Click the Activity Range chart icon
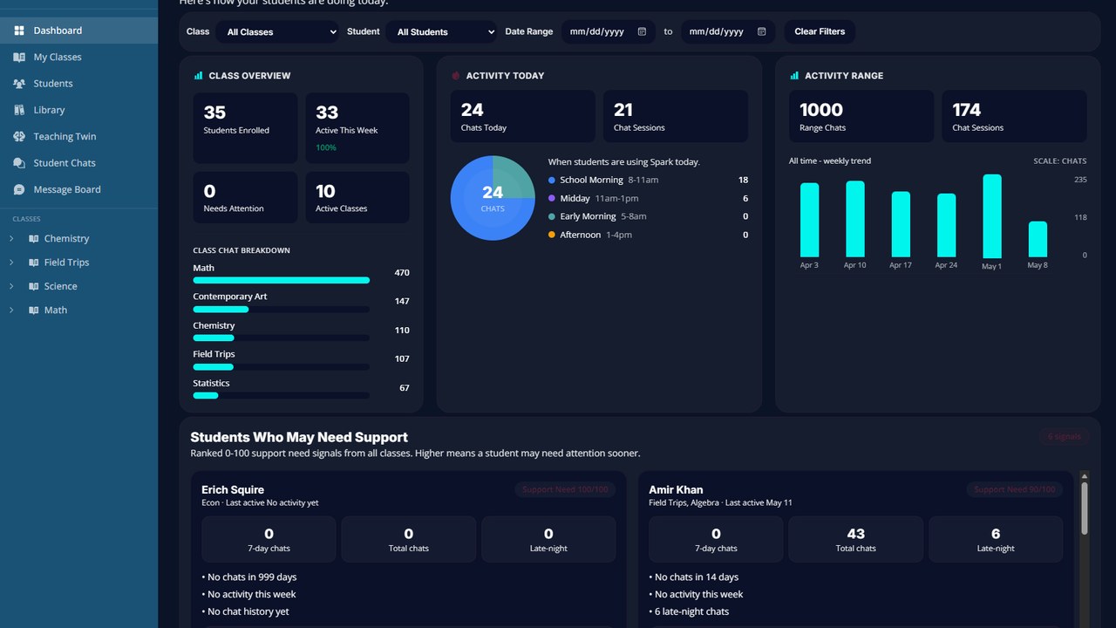The height and width of the screenshot is (628, 1116). 794,76
